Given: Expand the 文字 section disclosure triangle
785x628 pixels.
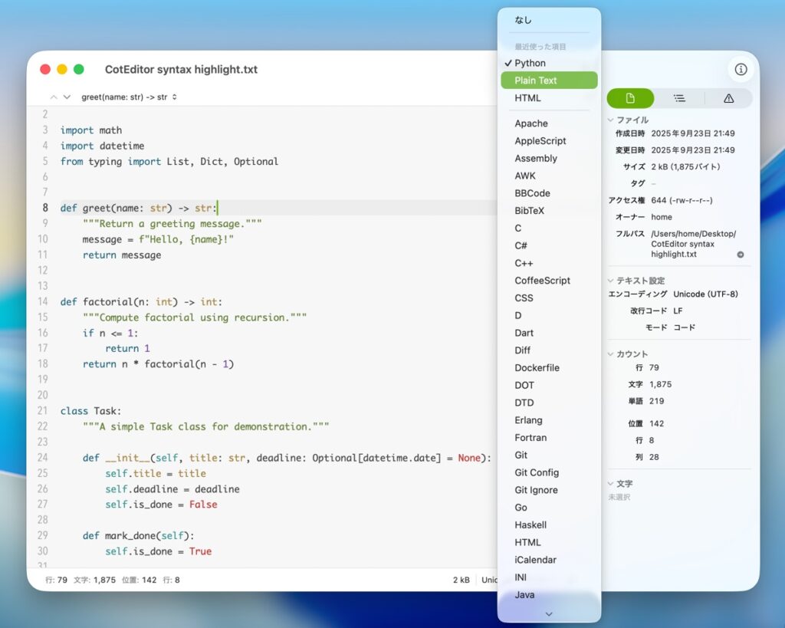Looking at the screenshot, I should pyautogui.click(x=611, y=484).
